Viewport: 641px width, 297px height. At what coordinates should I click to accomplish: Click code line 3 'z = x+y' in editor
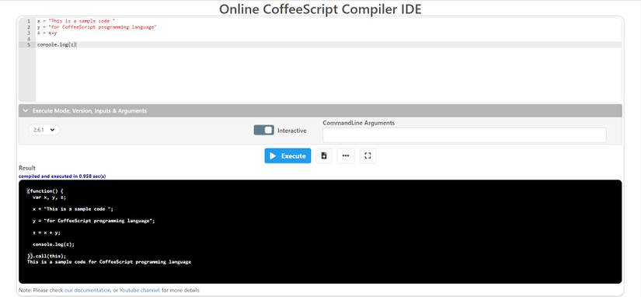point(47,33)
